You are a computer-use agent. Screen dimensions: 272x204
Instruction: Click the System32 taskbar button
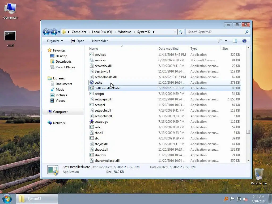[37, 199]
